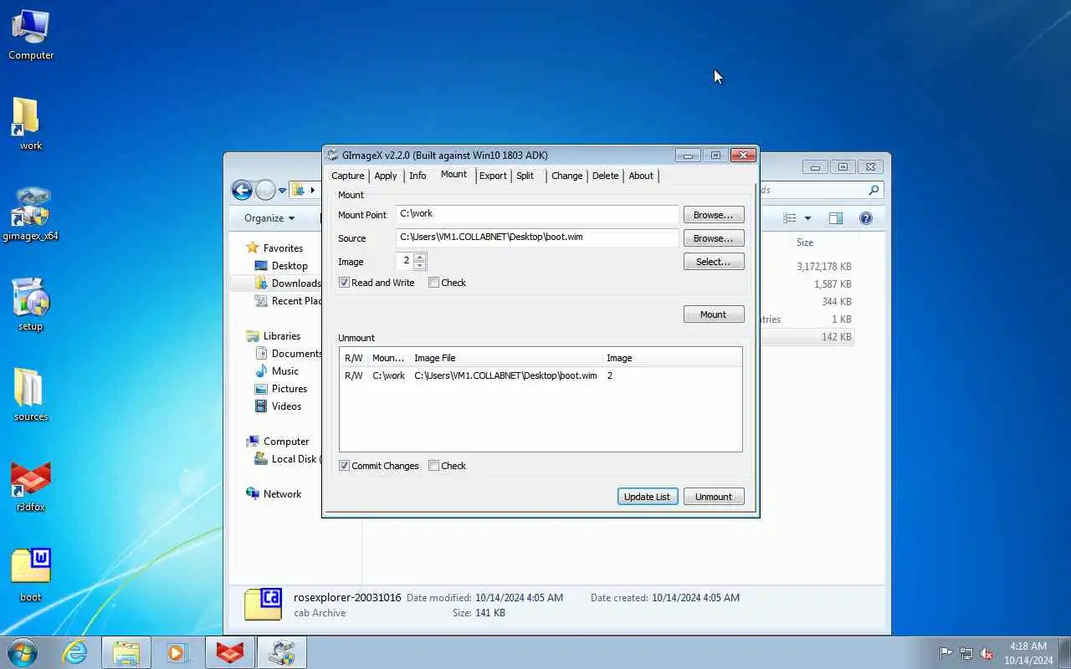Select the gimagex_x64 desktop shortcut
The image size is (1071, 669).
point(31,214)
